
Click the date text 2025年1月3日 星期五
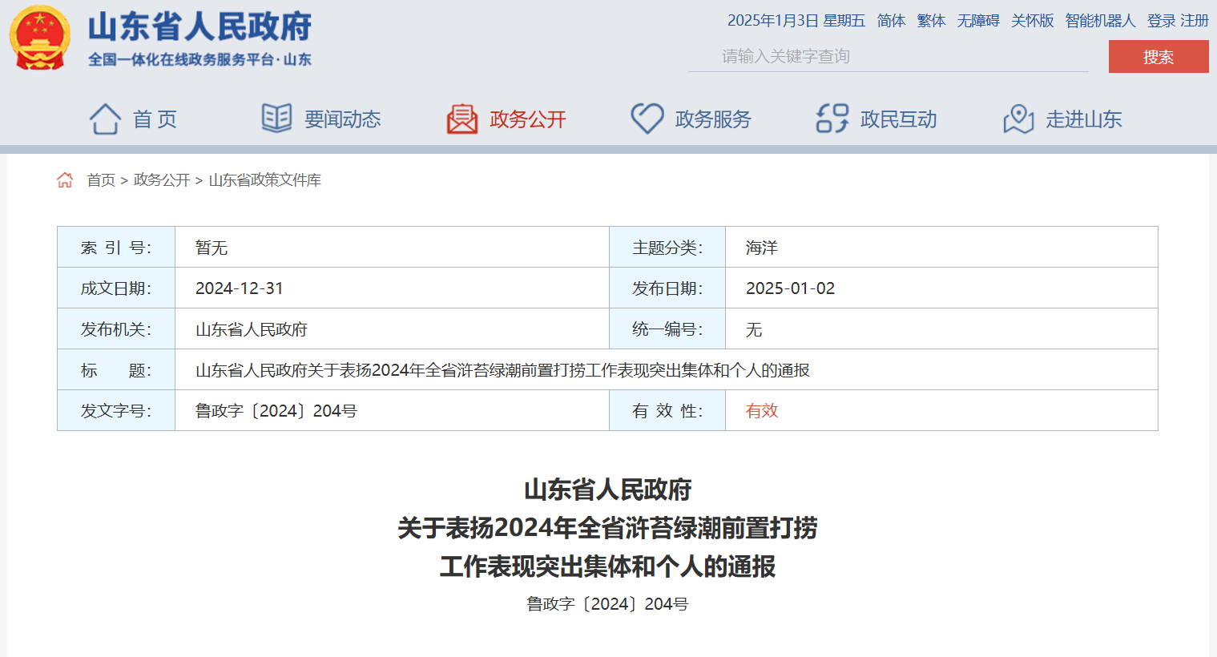[x=796, y=21]
